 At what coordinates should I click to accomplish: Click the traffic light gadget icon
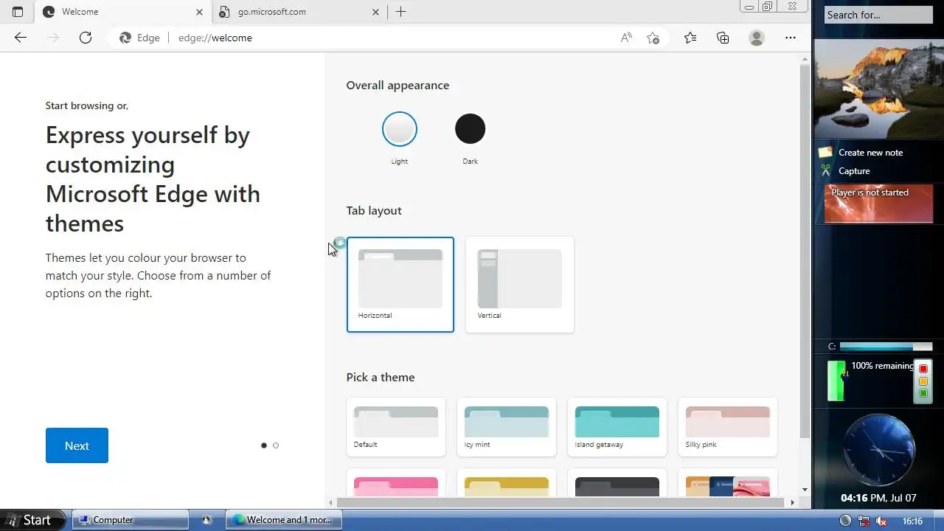923,381
